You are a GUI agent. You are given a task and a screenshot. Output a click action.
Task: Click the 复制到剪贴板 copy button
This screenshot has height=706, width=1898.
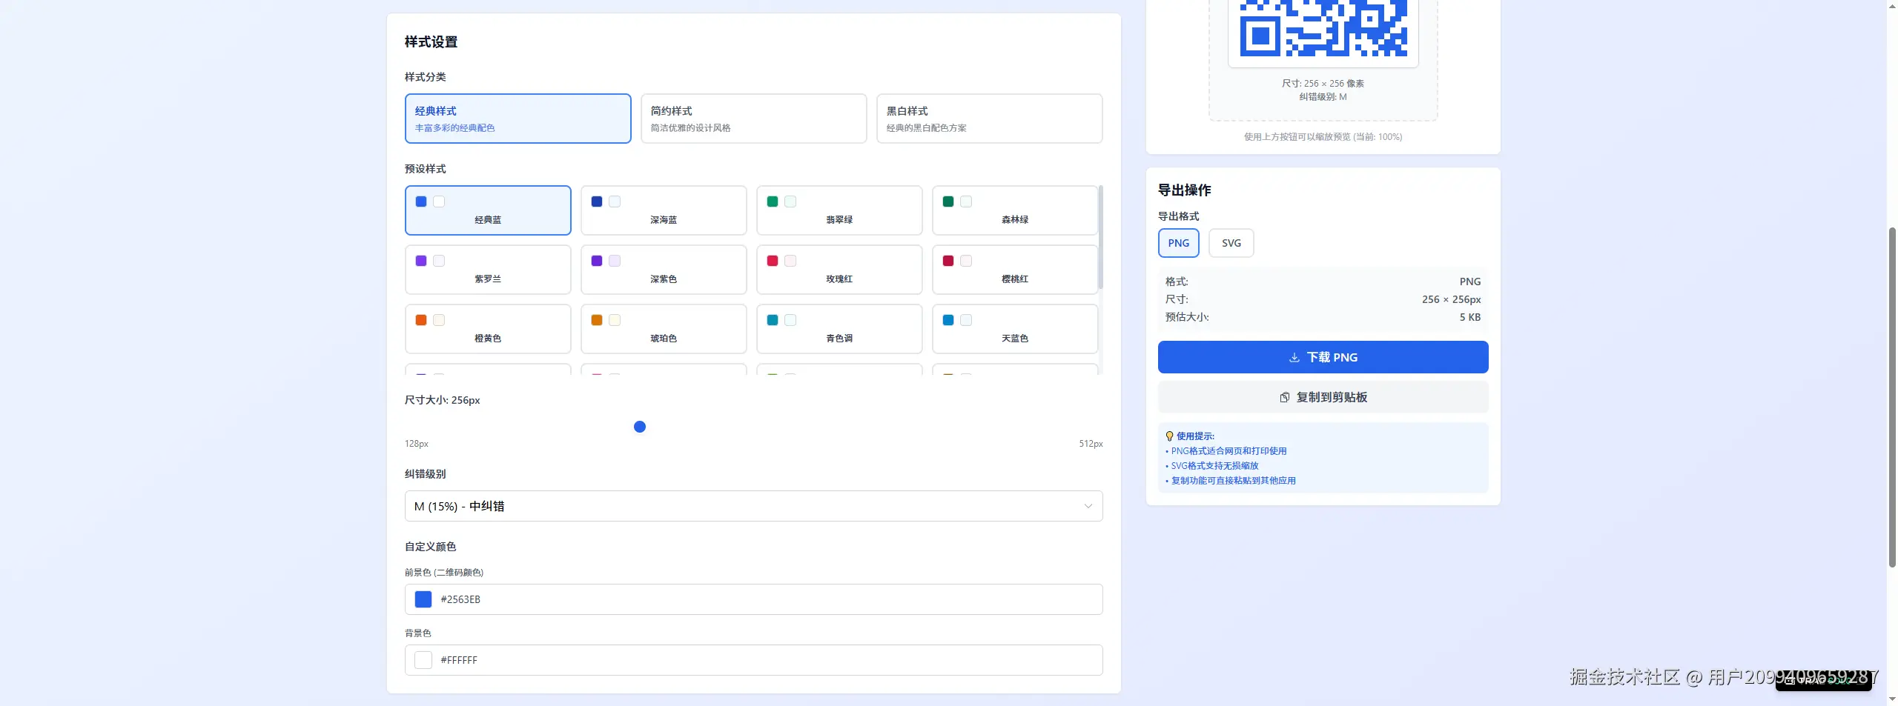(x=1323, y=397)
